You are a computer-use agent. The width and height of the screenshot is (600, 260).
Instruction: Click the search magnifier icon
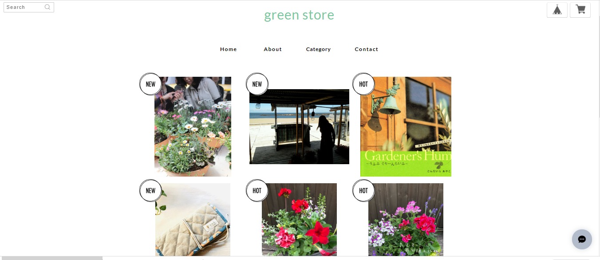click(47, 7)
